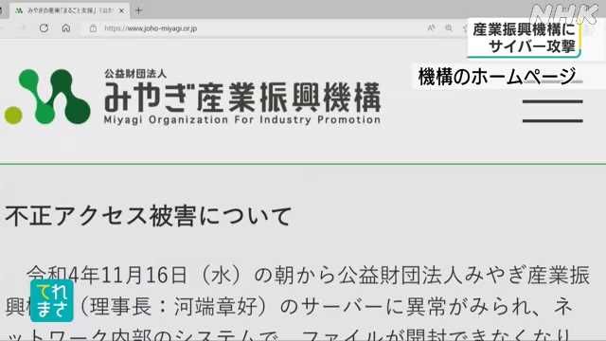Click the green Miyagi organization logo mark
The width and height of the screenshot is (606, 341).
[47, 97]
